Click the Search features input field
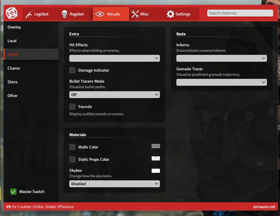Screen dimensions: 280x216 click(240, 13)
